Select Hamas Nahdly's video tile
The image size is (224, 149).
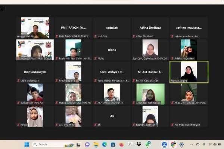(35, 28)
